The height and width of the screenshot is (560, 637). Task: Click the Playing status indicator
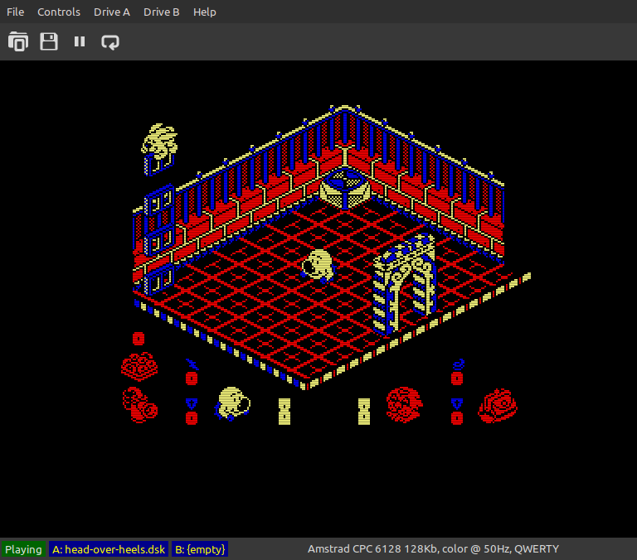pyautogui.click(x=23, y=549)
